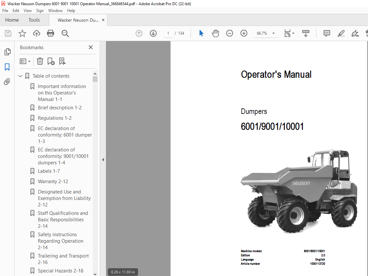
Task: Open the sign document pen tool
Action: tap(355, 33)
